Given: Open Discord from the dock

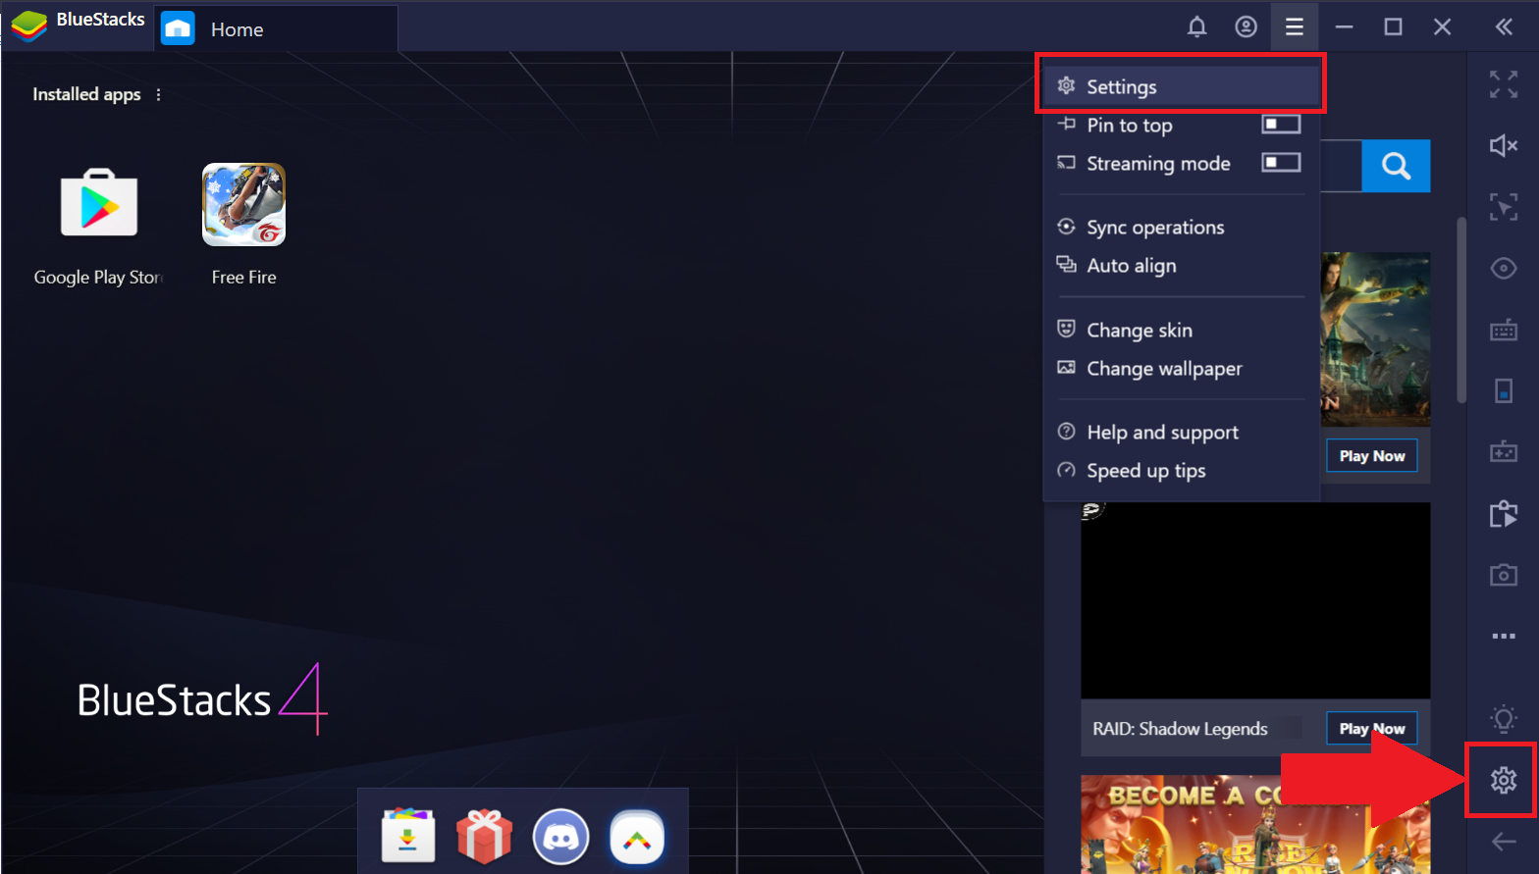Looking at the screenshot, I should point(560,837).
